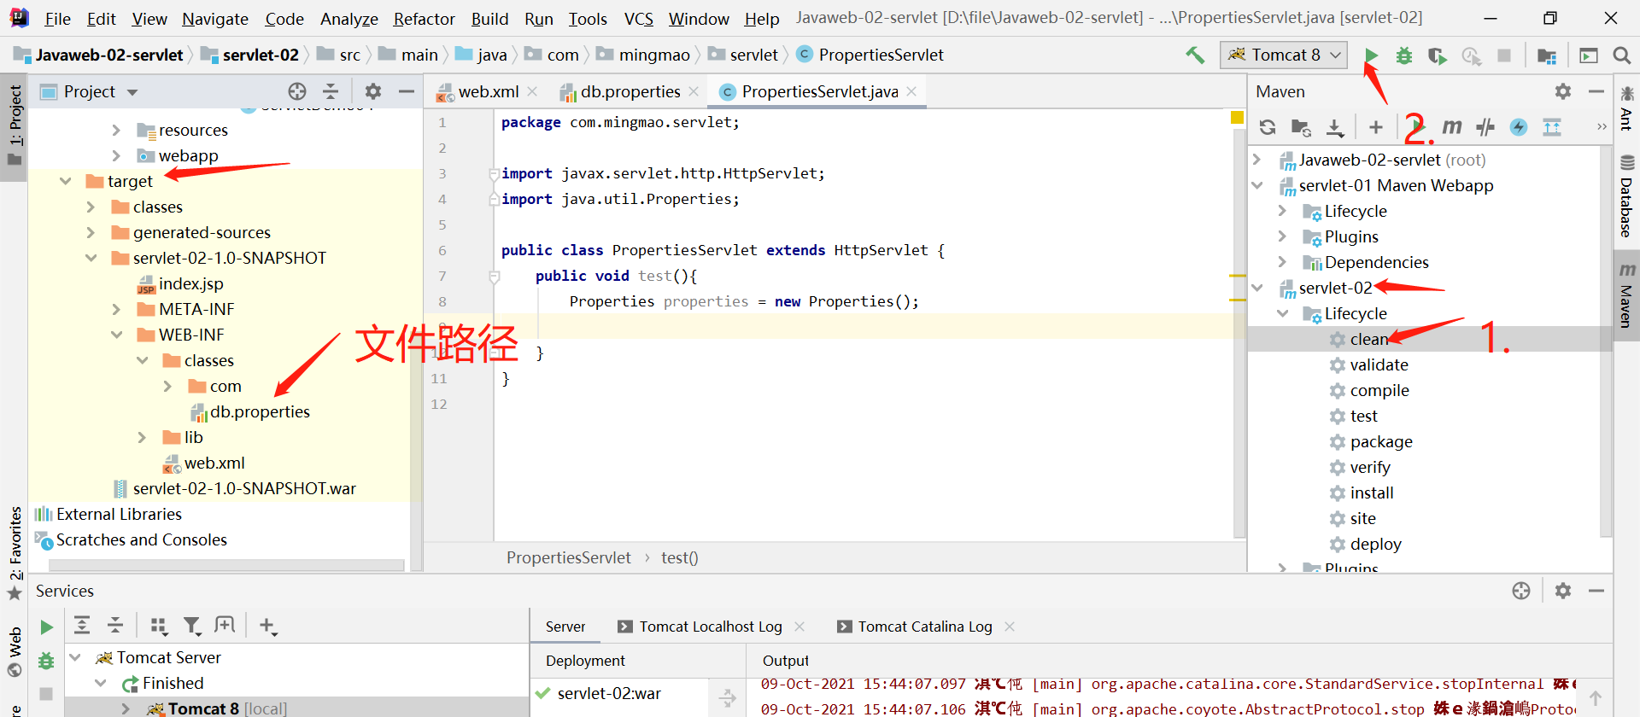Toggle Maven skip tests mode
1640x717 pixels.
click(x=1518, y=127)
